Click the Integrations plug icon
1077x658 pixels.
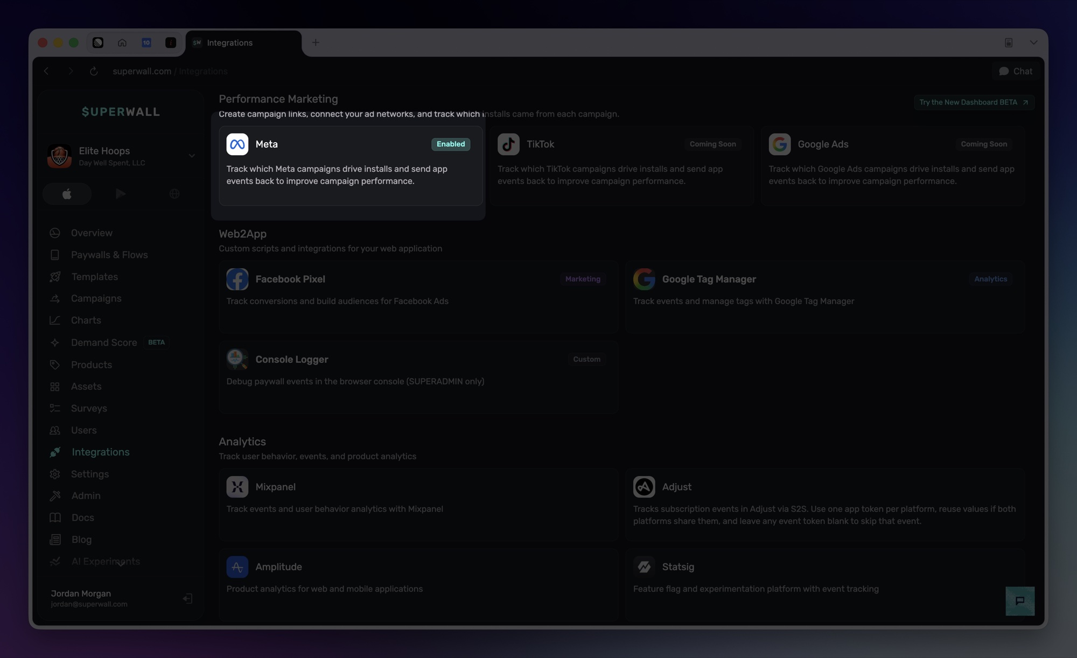tap(55, 452)
